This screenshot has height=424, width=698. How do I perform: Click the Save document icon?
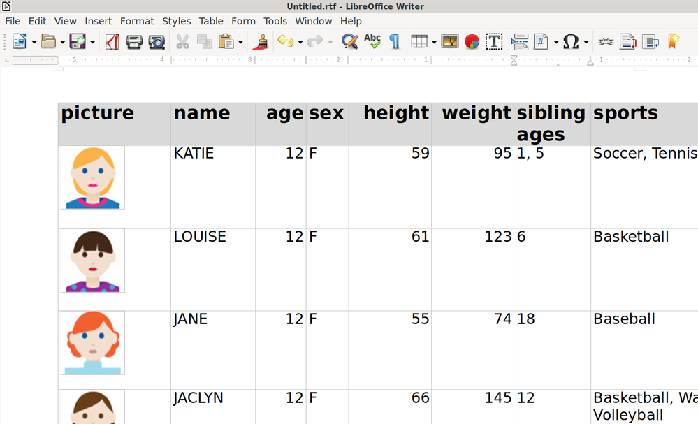pos(78,42)
